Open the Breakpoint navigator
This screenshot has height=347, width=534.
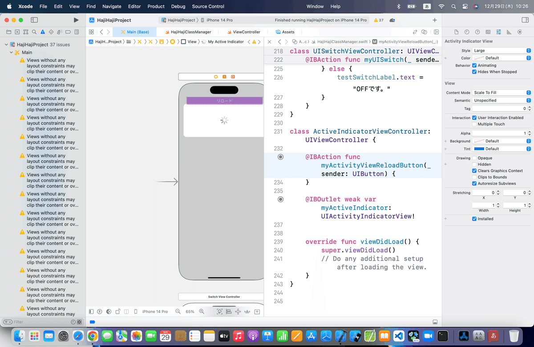coord(68,32)
